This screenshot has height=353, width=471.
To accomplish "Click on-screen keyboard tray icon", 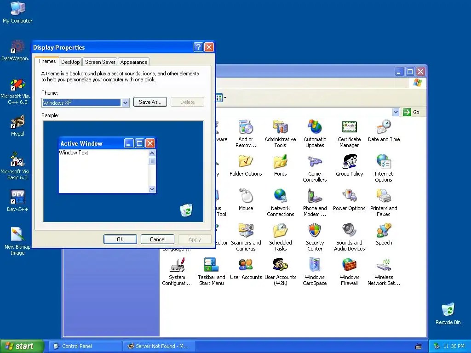I will point(419,347).
